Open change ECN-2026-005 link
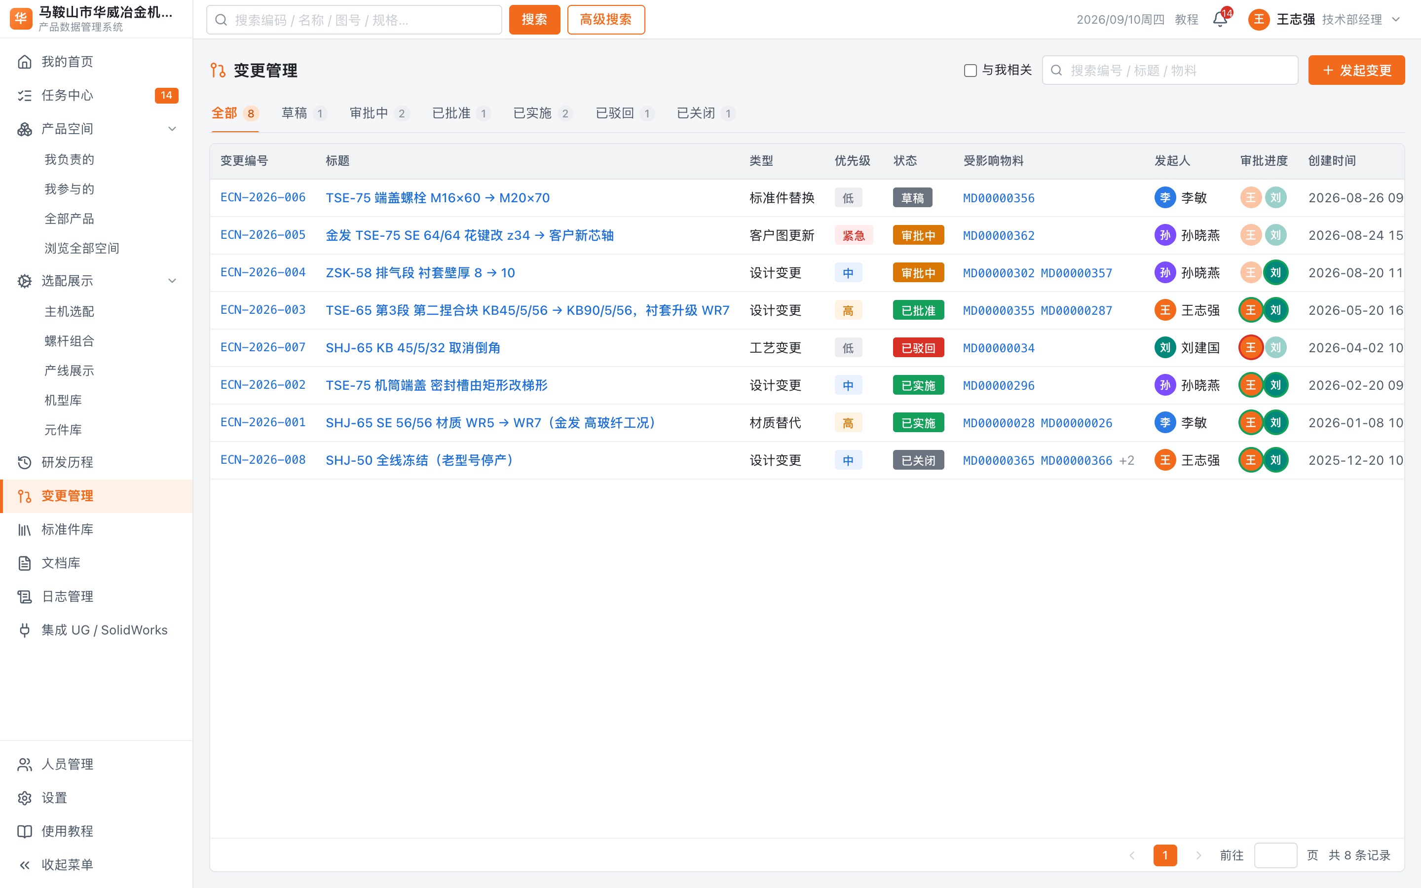1421x888 pixels. 263,235
